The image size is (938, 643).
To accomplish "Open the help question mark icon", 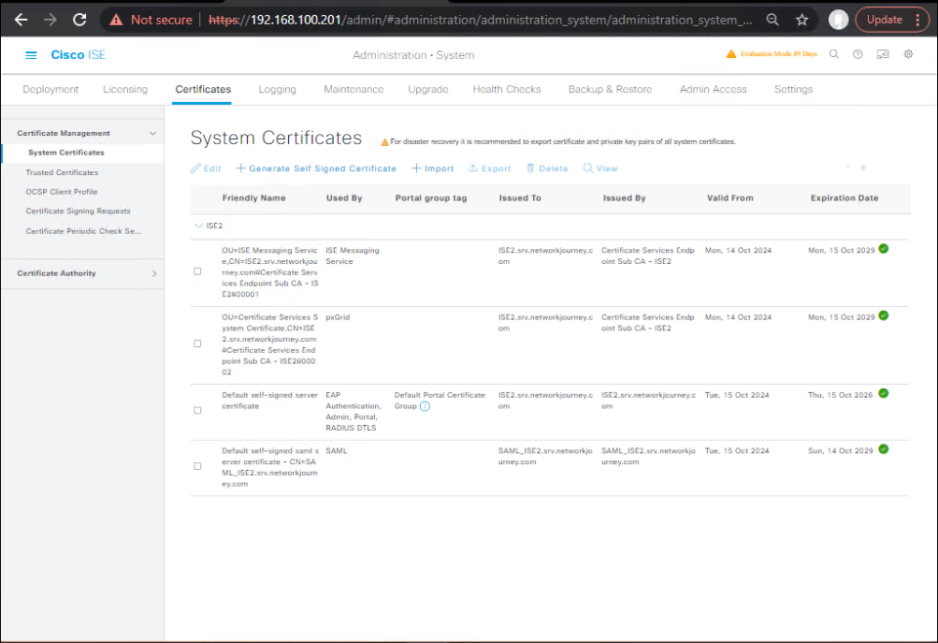I will pyautogui.click(x=858, y=54).
